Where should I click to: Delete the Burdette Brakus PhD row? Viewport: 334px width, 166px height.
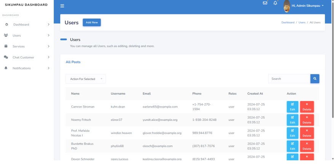tap(307, 146)
